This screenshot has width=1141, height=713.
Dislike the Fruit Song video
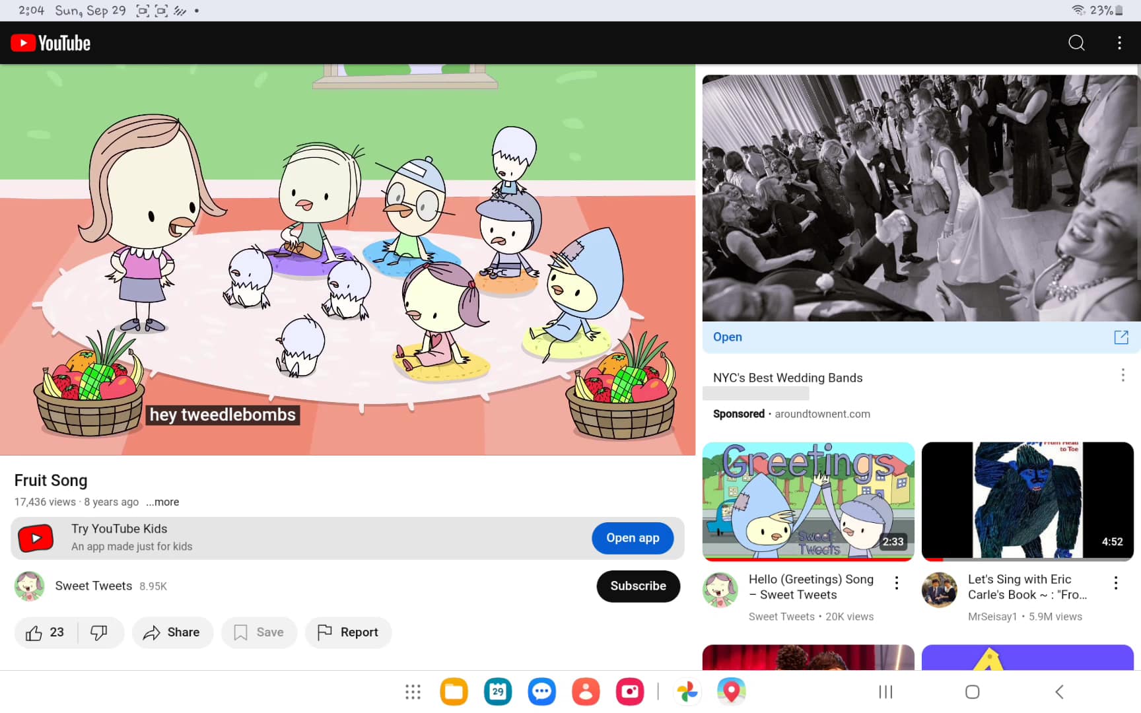click(x=99, y=632)
